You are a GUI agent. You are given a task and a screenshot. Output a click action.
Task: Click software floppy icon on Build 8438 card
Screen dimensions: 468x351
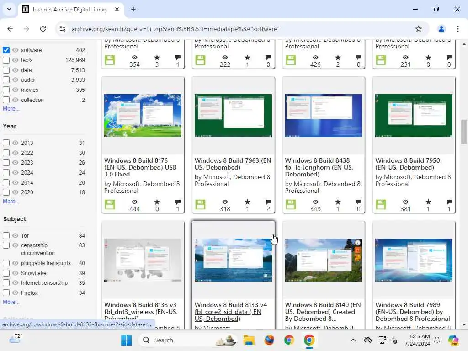[291, 204]
